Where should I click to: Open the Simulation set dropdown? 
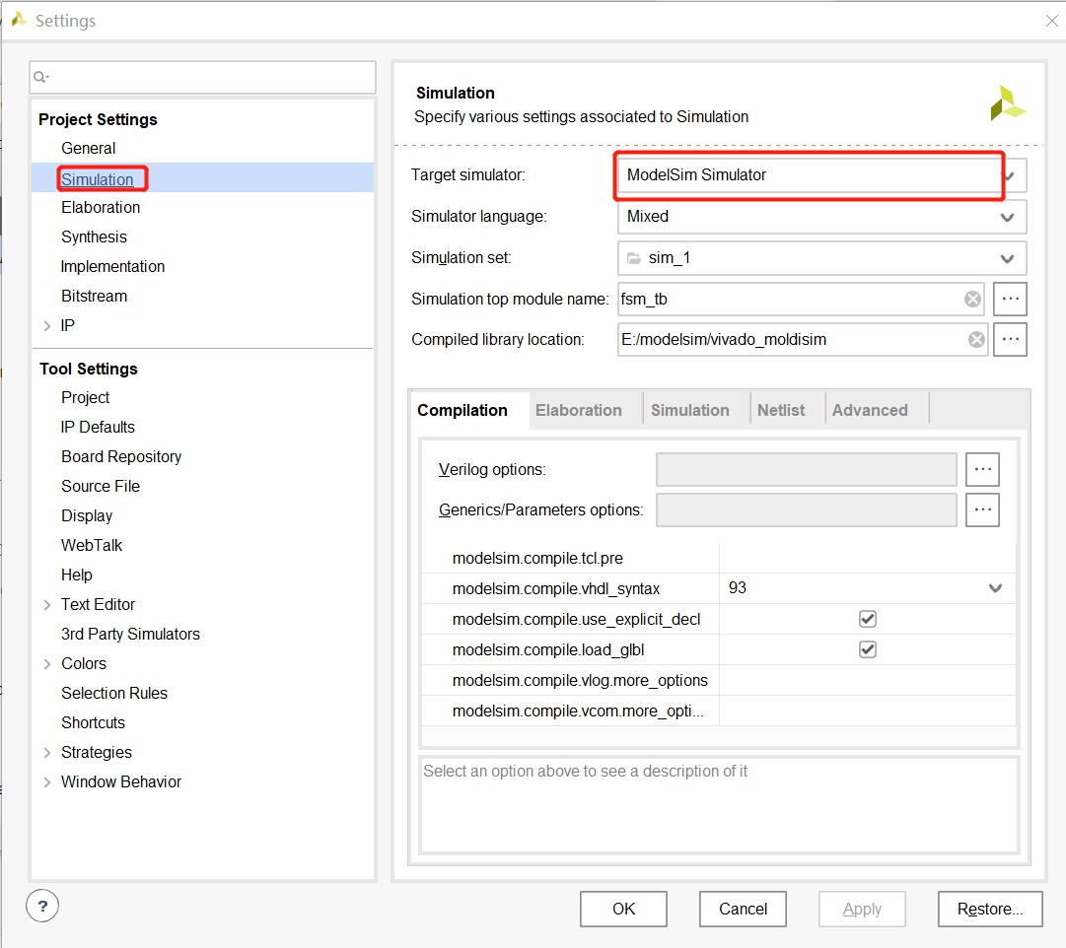(1007, 258)
